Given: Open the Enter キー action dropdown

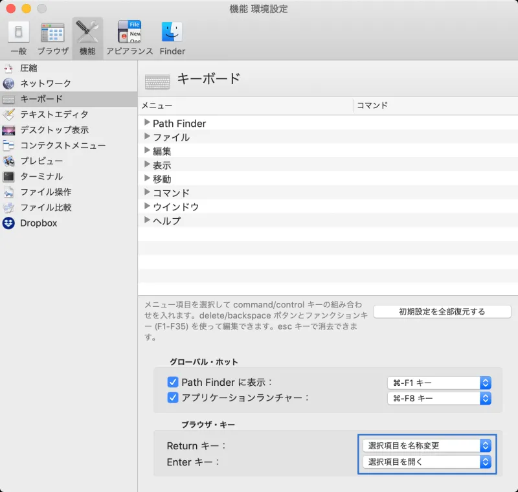Looking at the screenshot, I should point(427,462).
